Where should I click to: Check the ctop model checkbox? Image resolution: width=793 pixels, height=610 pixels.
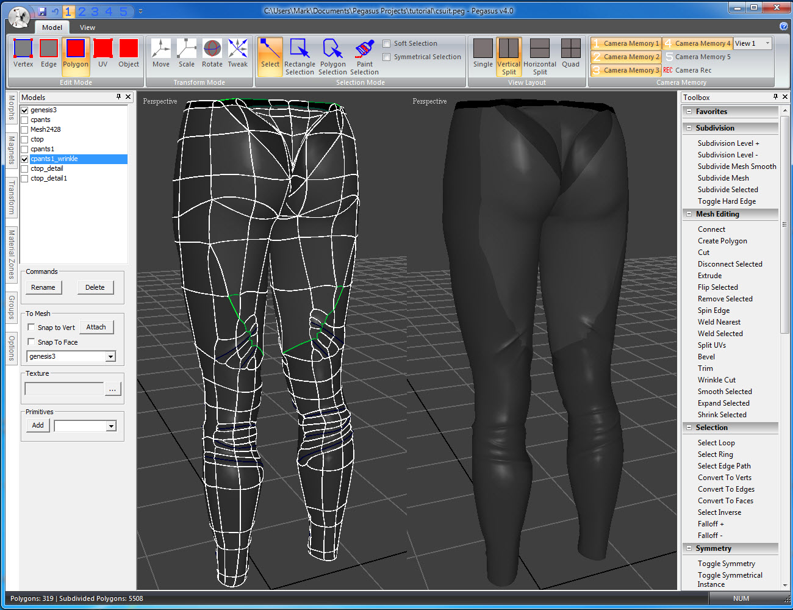tap(24, 139)
